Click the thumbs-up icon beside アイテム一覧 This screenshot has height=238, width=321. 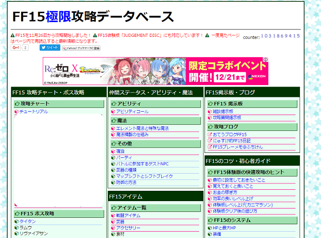[114, 208]
